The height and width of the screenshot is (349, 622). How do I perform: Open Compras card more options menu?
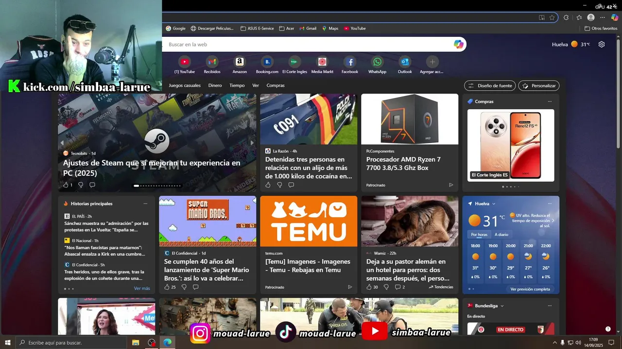pos(550,101)
